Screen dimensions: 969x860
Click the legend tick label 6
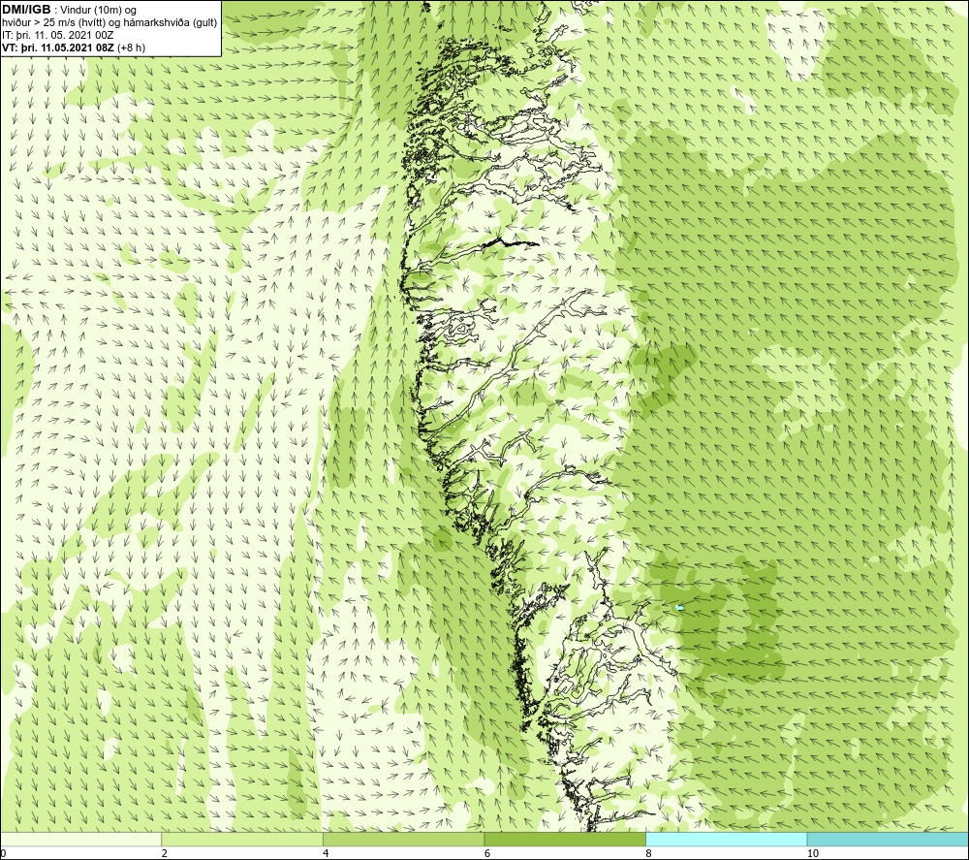pos(487,853)
